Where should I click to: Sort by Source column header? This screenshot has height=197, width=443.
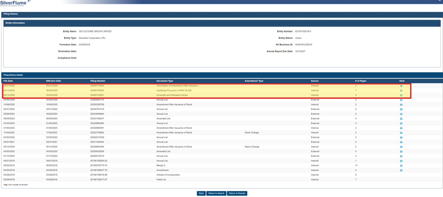click(315, 81)
